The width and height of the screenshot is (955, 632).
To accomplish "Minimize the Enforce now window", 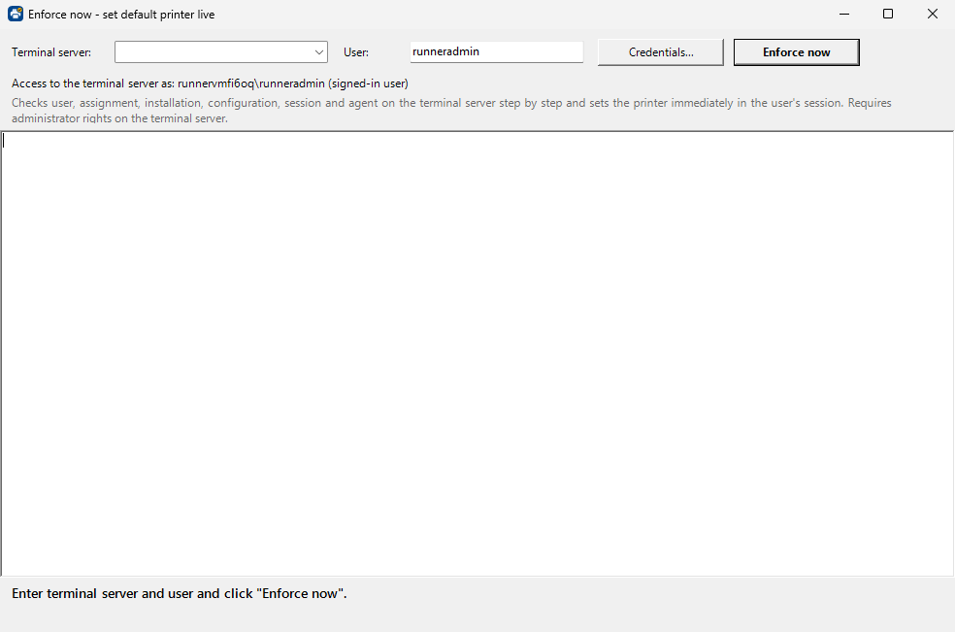I will pyautogui.click(x=844, y=14).
